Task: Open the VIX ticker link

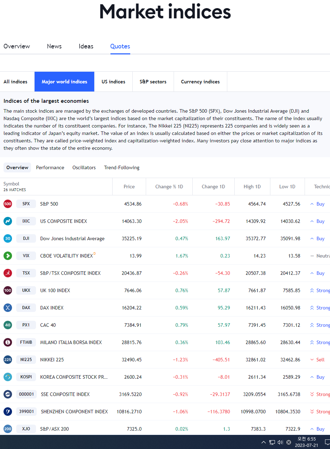Action: point(26,256)
